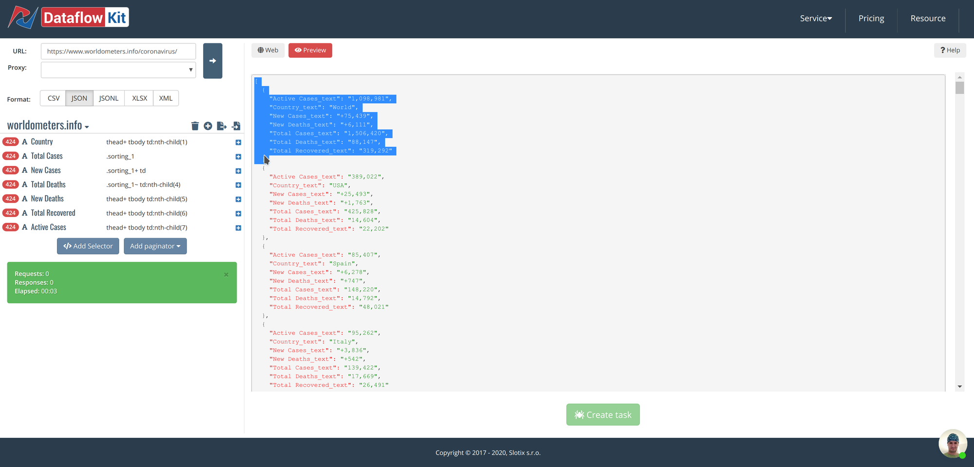Click the preview scrollbar up arrow
974x467 pixels.
coord(959,77)
